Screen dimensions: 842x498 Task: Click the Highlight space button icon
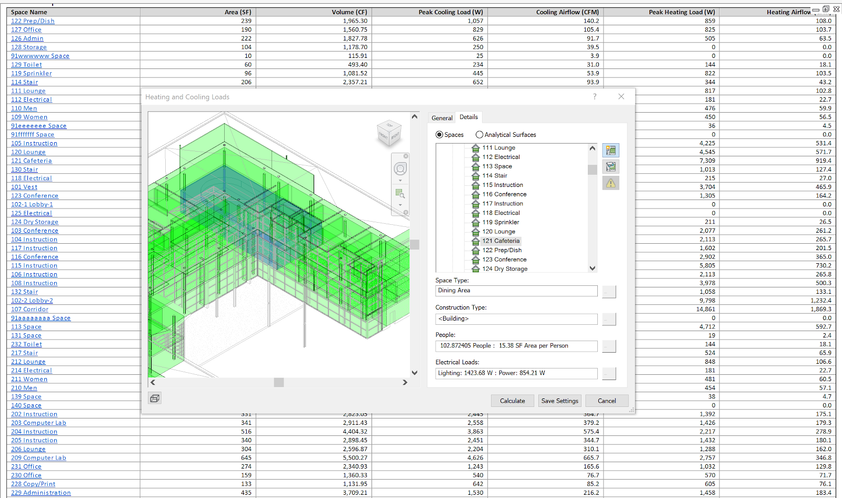point(610,151)
